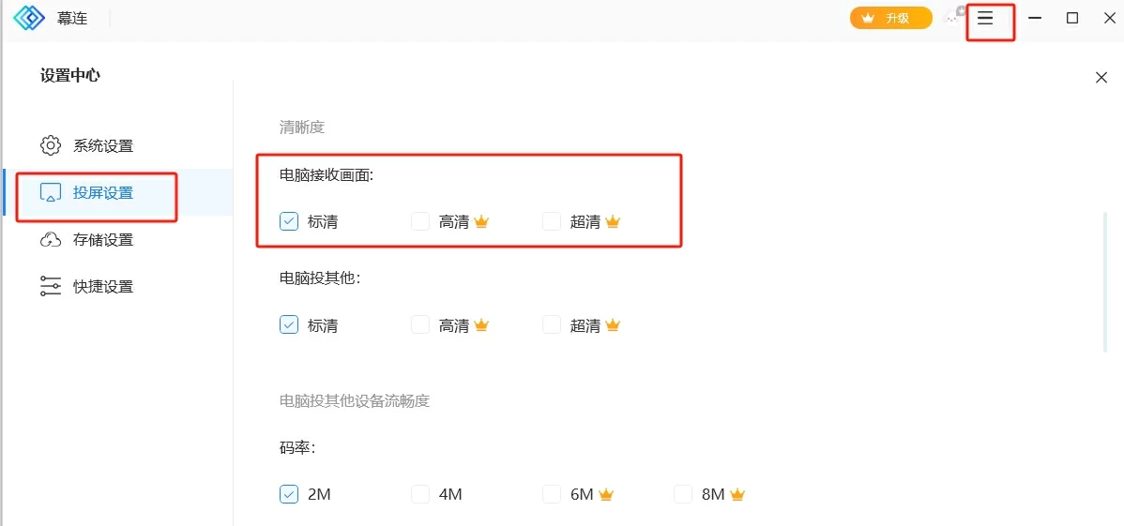
Task: Click crown icon next to 电脑投其他 超清
Action: tap(612, 324)
